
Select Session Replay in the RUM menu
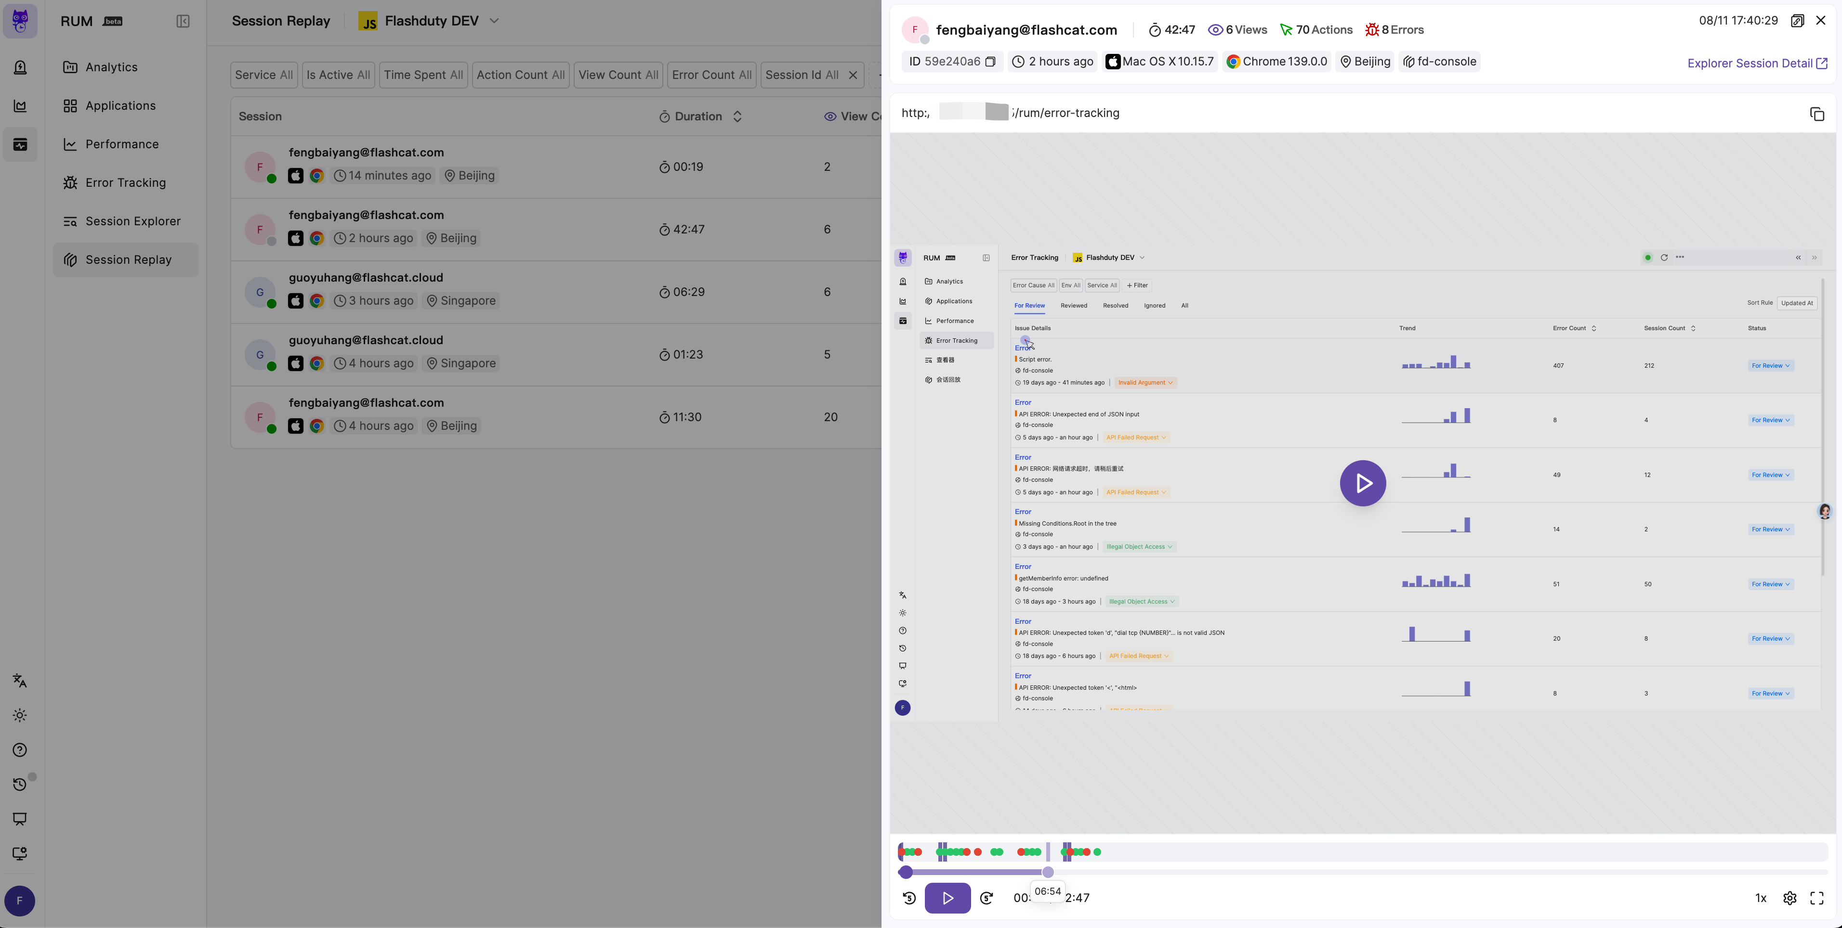(x=125, y=260)
